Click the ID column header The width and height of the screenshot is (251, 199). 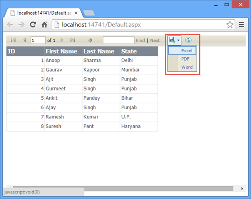(25, 51)
